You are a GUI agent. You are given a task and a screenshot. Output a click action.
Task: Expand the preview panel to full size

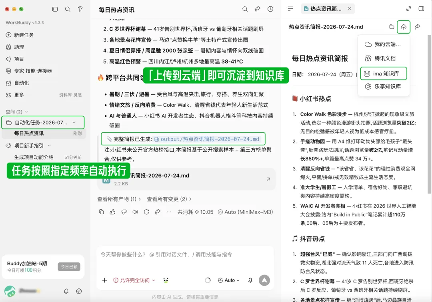(x=408, y=9)
